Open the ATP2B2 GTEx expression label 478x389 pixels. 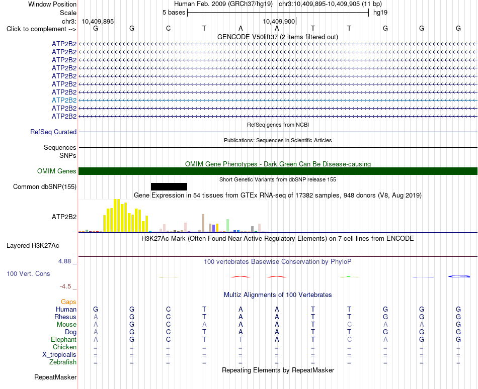pos(64,217)
